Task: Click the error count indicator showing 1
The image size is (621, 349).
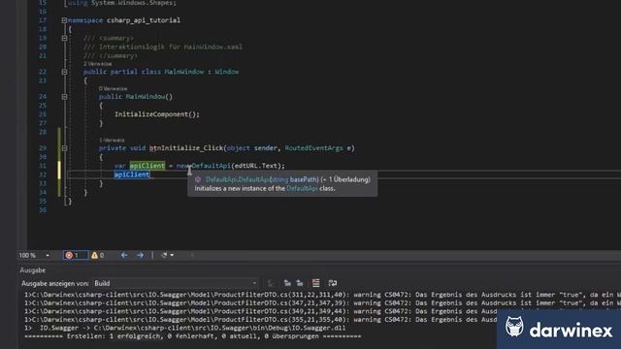Action: [76, 255]
